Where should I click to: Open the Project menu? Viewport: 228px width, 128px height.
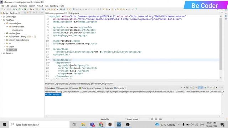pos(40,6)
